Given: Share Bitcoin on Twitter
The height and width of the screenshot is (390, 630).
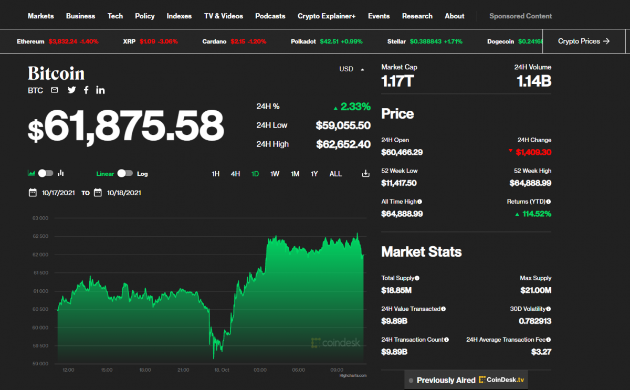Looking at the screenshot, I should (72, 90).
